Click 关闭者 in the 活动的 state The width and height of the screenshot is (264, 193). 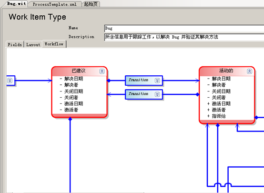click(x=219, y=98)
